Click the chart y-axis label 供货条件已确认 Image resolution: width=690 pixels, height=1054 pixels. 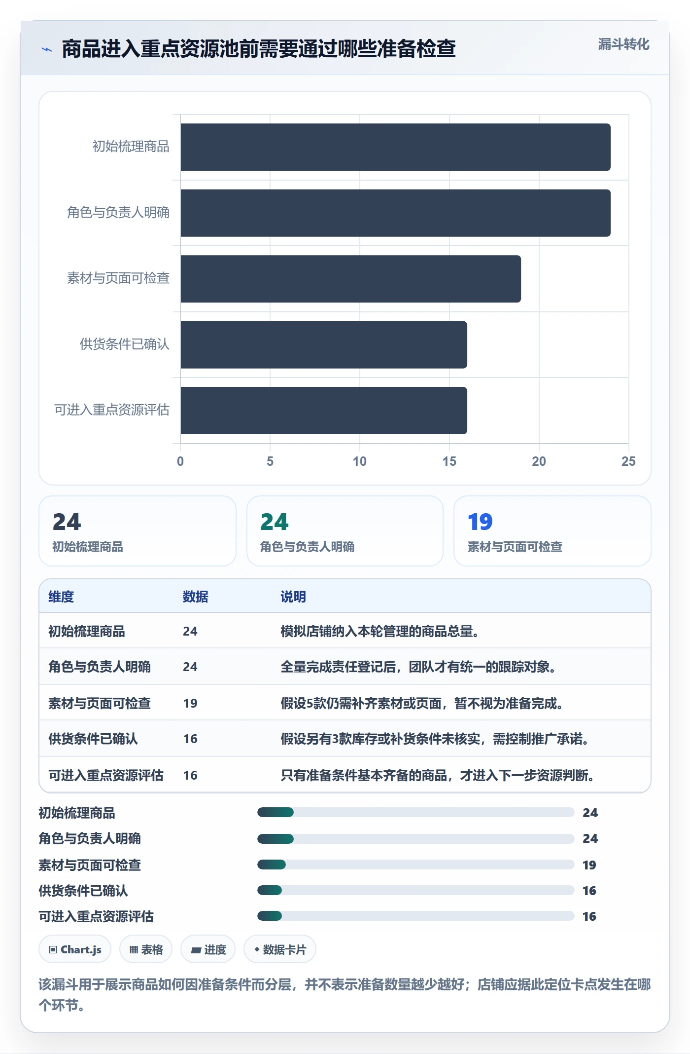click(x=125, y=344)
